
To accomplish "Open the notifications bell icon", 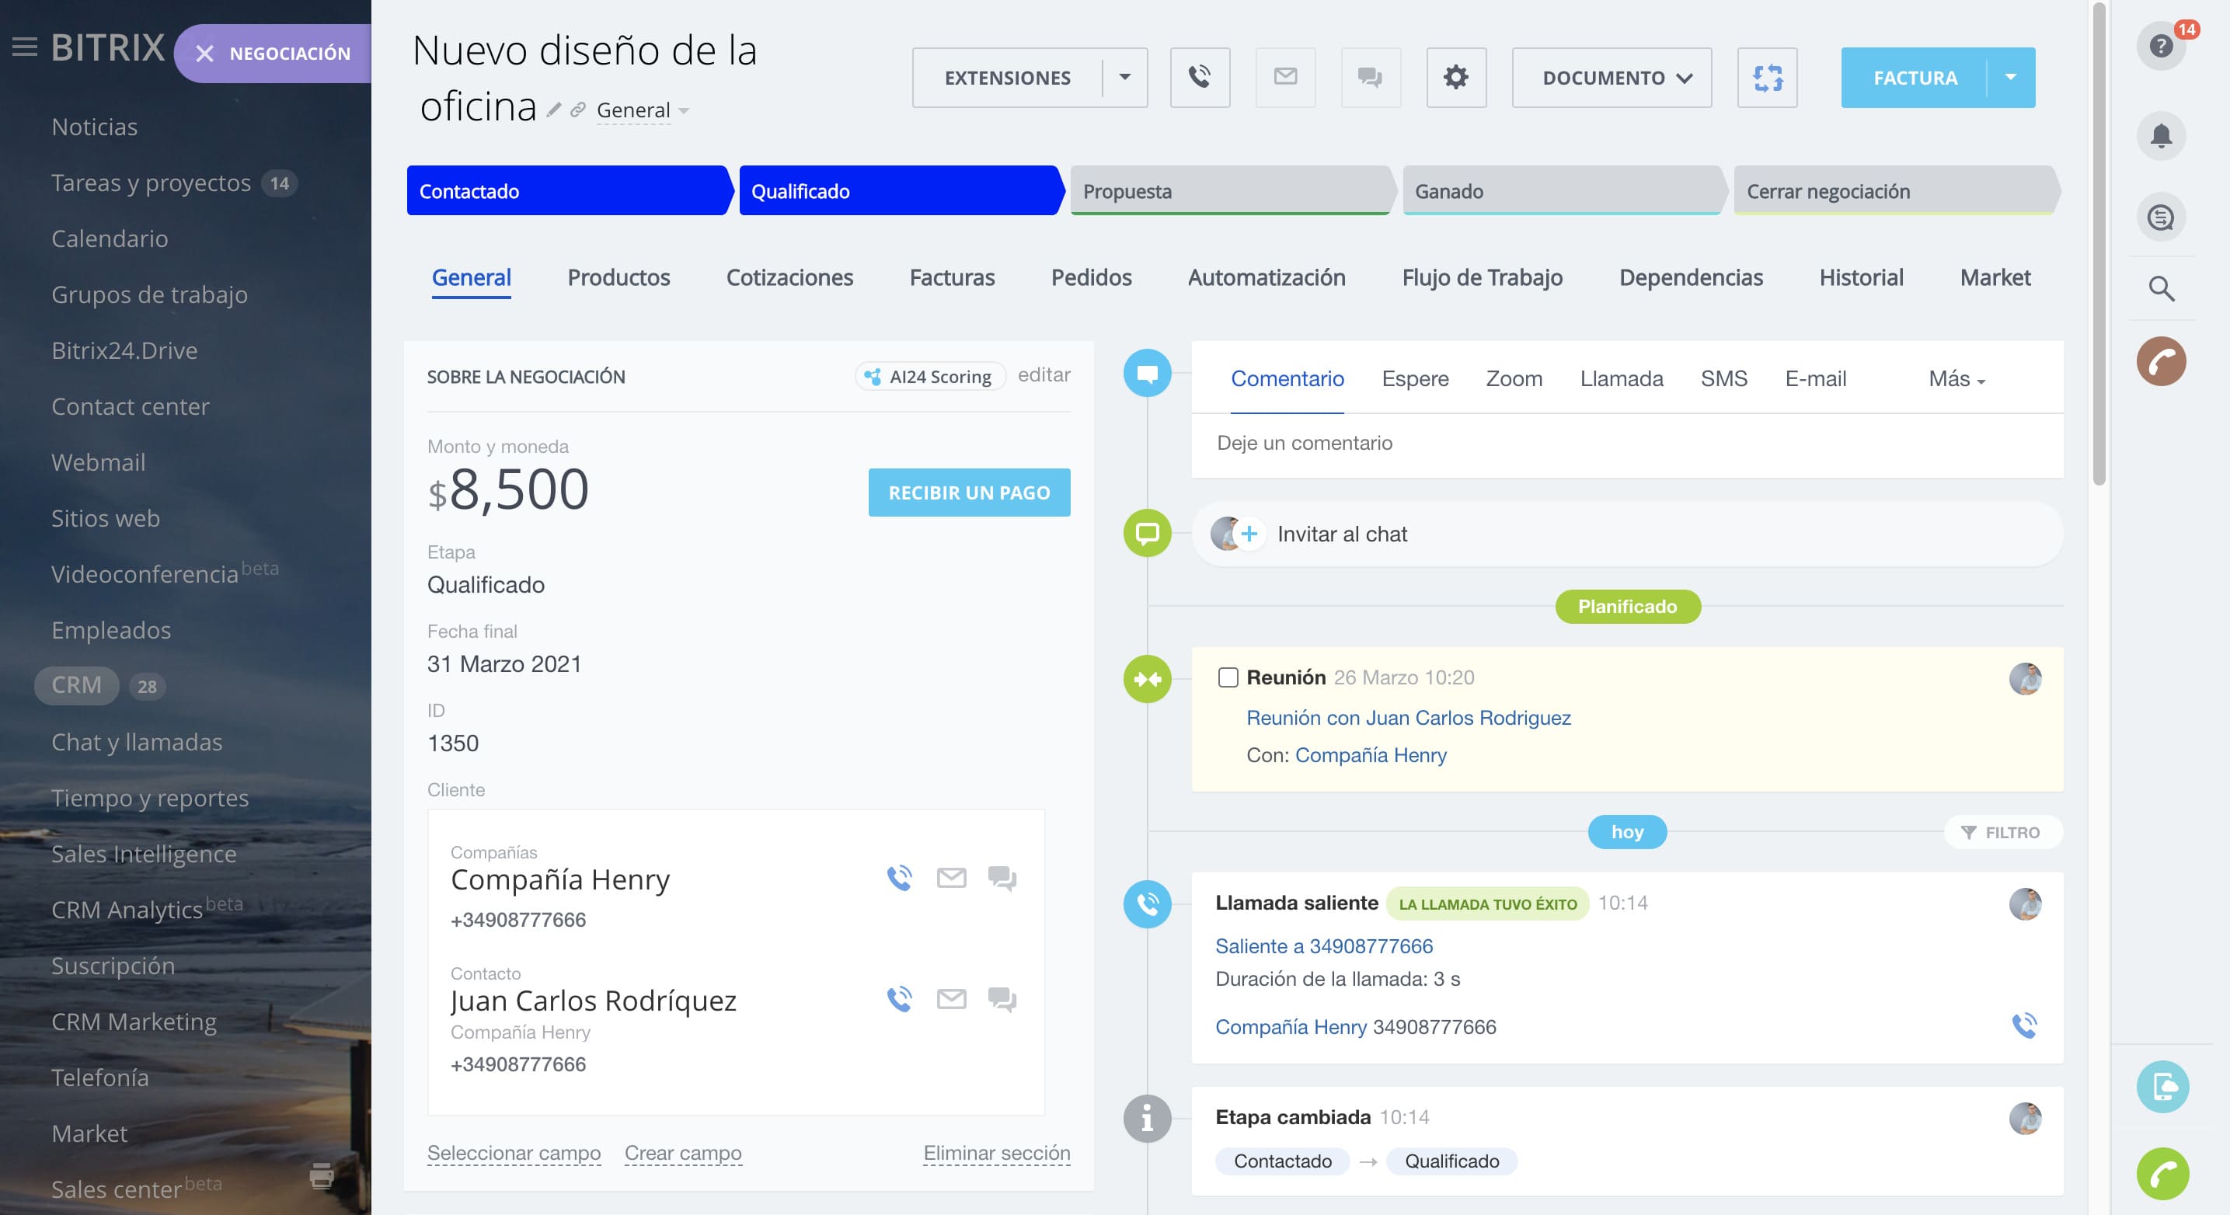I will pos(2161,136).
